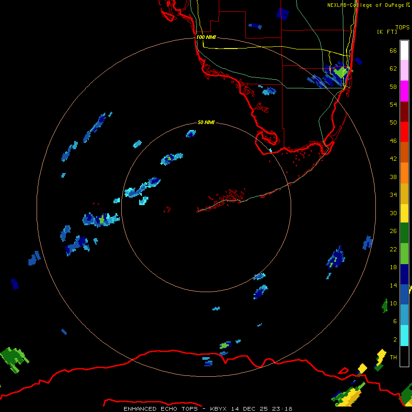Click the legend value 14 beside the color bar

point(393,285)
